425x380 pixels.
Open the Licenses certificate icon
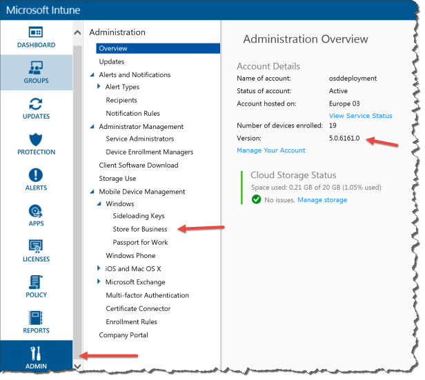click(x=36, y=246)
